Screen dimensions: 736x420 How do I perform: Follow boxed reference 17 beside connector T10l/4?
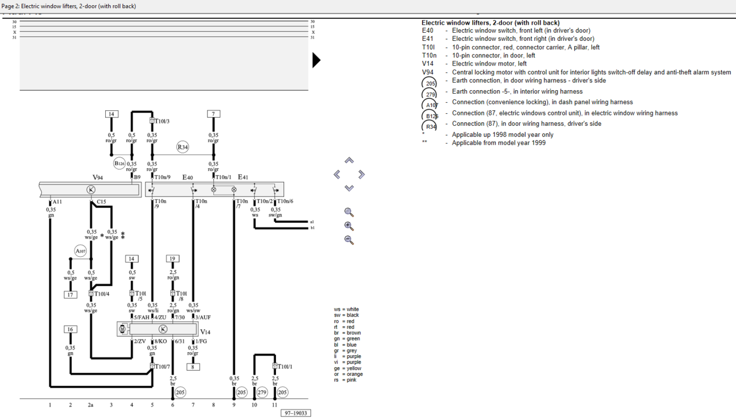71,295
